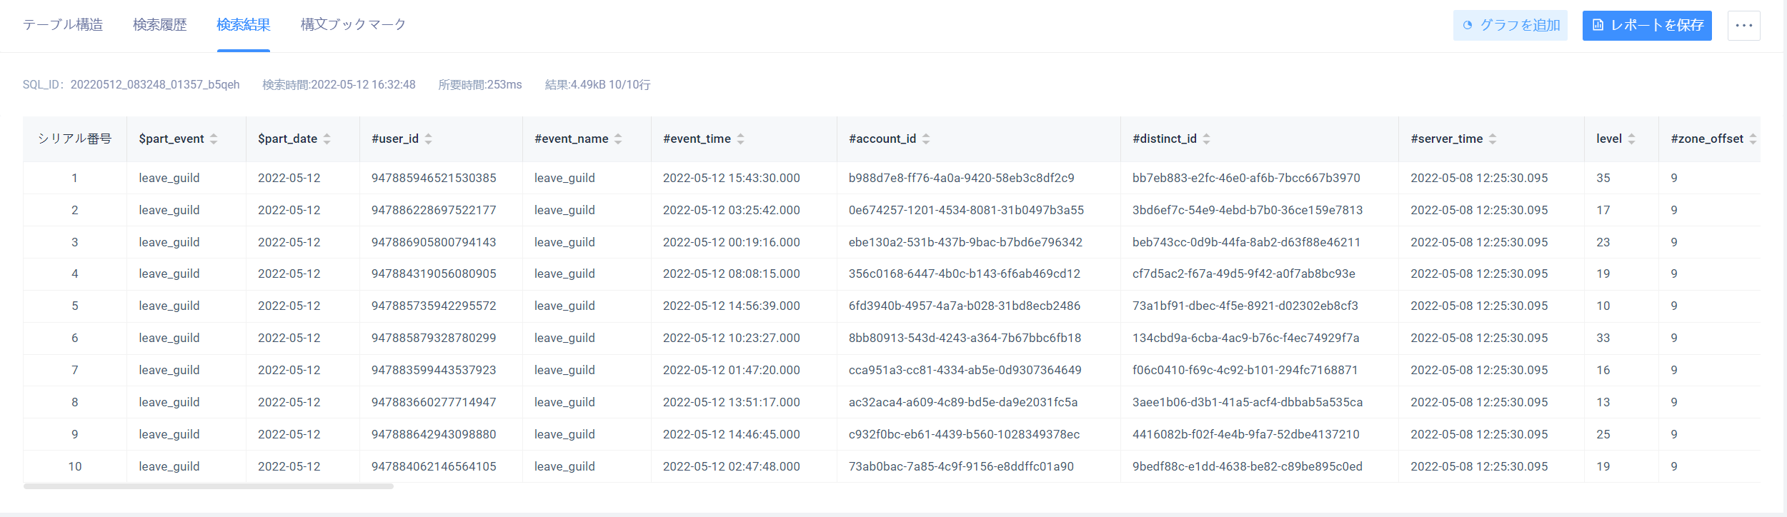Image resolution: width=1787 pixels, height=517 pixels.
Task: Sort by #event_name column icon
Action: click(x=618, y=139)
